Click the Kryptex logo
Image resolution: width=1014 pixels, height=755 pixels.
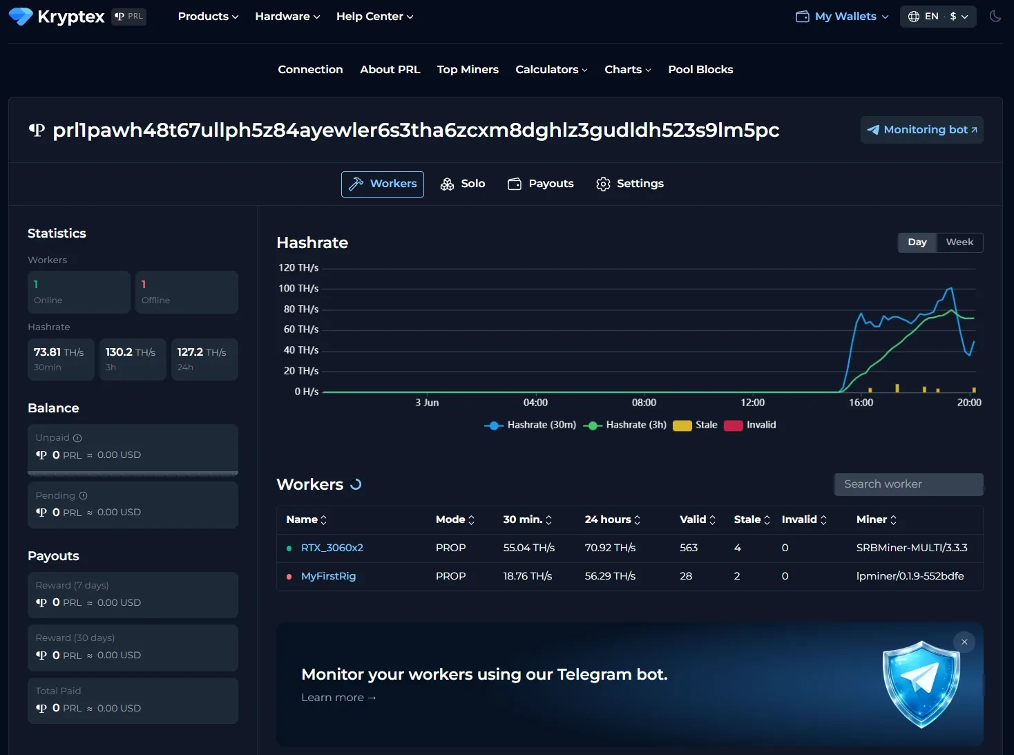pos(57,17)
